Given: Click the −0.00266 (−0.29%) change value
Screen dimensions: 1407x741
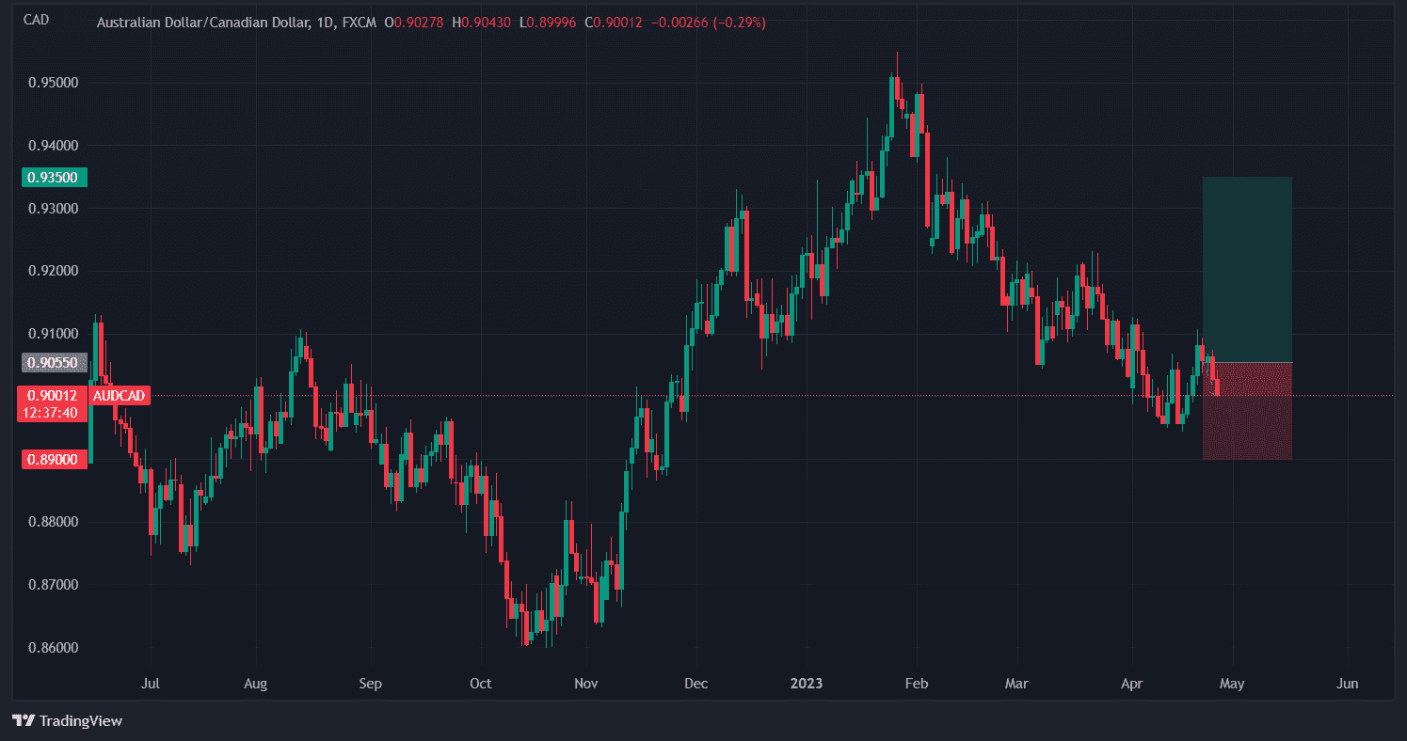Looking at the screenshot, I should point(707,22).
